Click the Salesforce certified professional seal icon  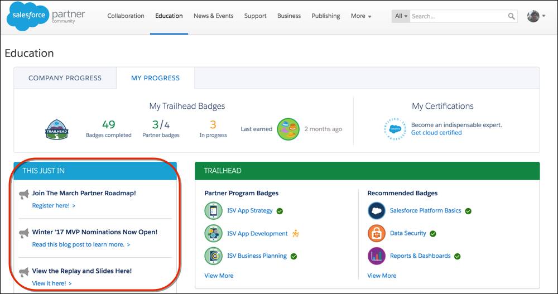[395, 129]
